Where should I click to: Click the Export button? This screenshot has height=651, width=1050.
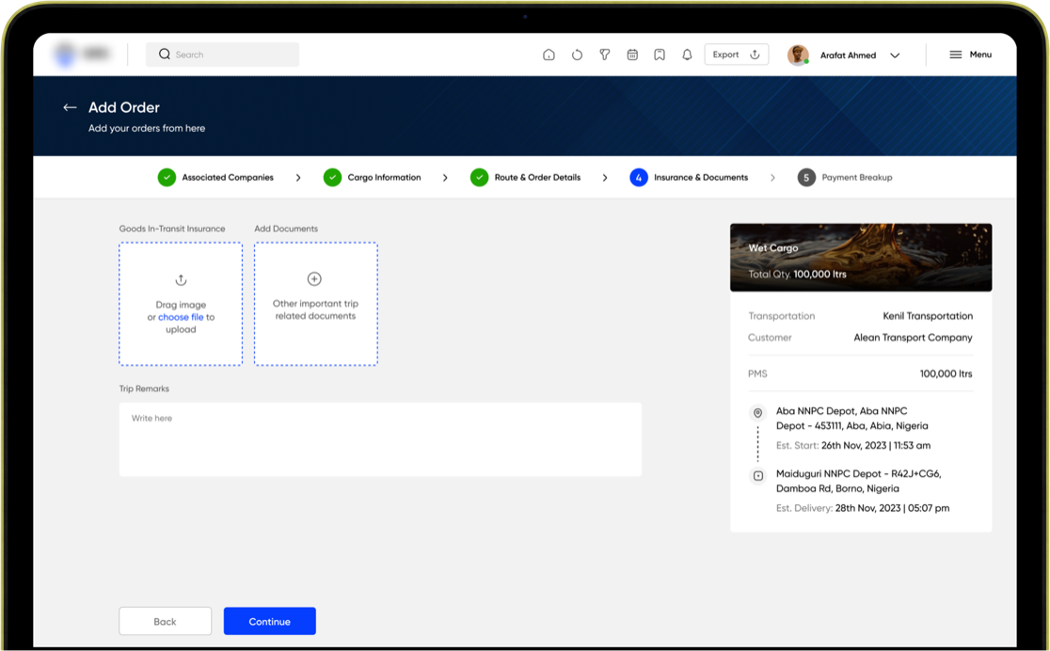coord(737,55)
